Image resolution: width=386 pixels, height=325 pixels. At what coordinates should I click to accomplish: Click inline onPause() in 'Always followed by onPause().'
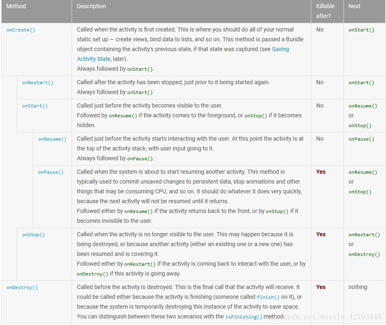click(x=140, y=159)
